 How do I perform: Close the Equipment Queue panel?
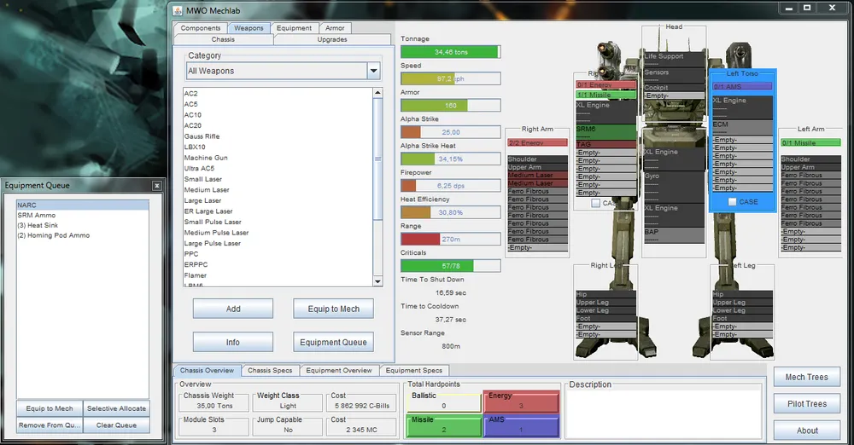[156, 185]
